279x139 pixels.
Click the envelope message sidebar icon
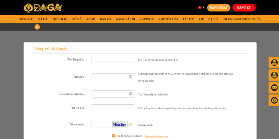pos(274,88)
